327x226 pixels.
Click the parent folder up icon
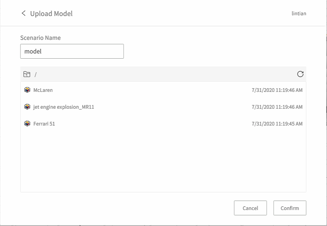[27, 74]
